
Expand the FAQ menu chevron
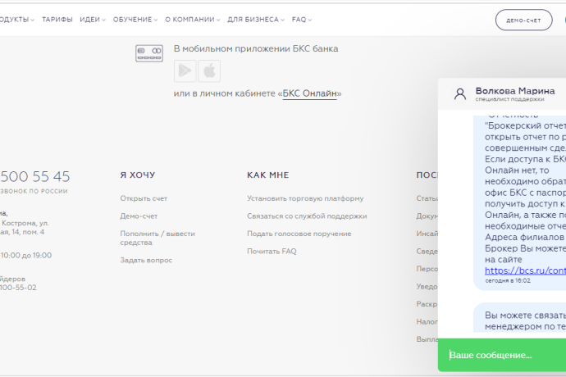[310, 20]
